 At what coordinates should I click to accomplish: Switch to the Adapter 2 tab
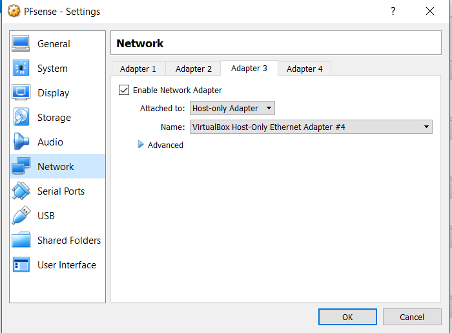[x=194, y=69]
